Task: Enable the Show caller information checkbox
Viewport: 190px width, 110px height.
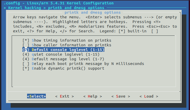Action: tap(26, 45)
